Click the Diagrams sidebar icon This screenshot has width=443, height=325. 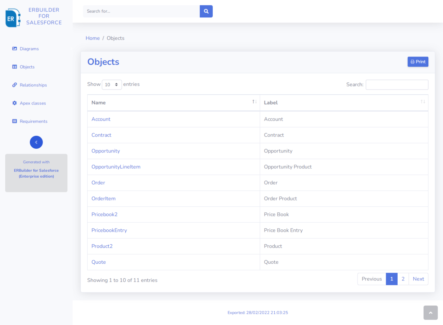14,49
